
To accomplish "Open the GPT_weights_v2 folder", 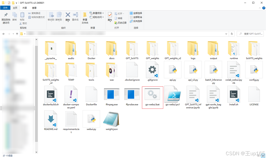I will [173, 50].
